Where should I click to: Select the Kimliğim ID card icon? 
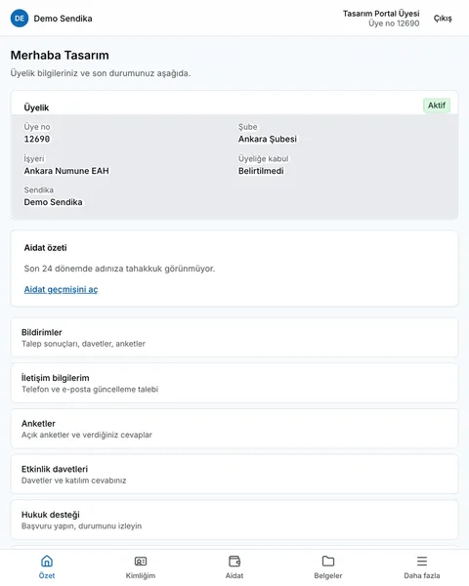[x=141, y=561]
